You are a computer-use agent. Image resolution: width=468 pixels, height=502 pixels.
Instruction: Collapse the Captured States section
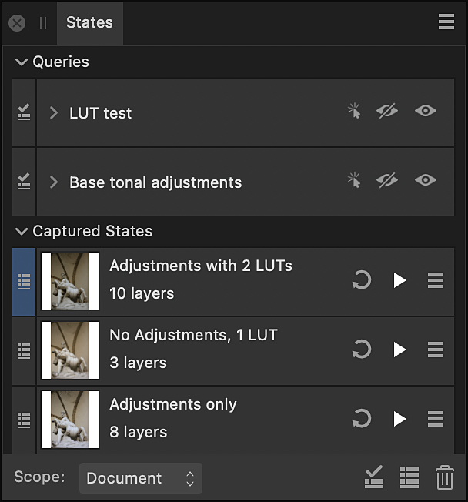(x=22, y=232)
